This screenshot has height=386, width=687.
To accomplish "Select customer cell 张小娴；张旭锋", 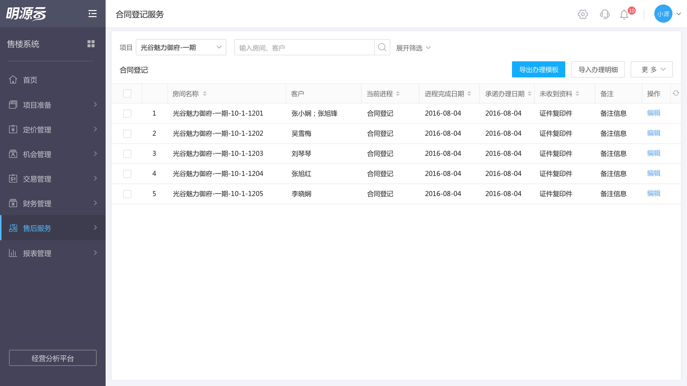I will tap(314, 114).
